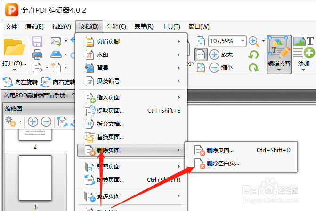Open the 表单(R) menu

(x=144, y=26)
